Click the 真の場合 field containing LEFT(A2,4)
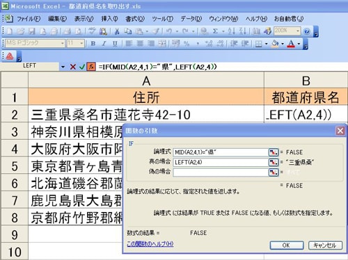Screen dimensions: 348x260 [x=221, y=162]
